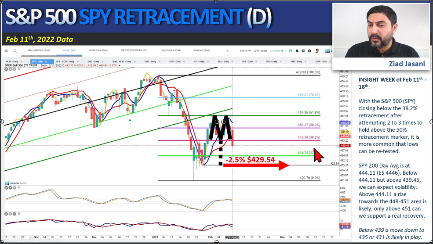
Task: Open the hamburger main menu
Action: point(6,51)
